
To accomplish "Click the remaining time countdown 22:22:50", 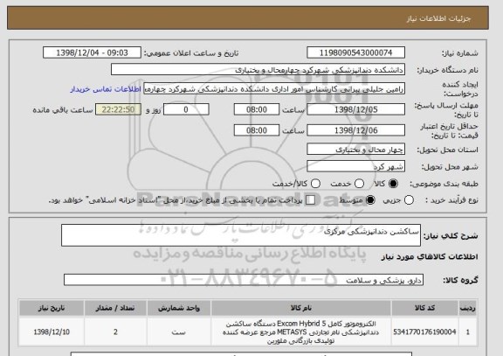I will pos(118,109).
